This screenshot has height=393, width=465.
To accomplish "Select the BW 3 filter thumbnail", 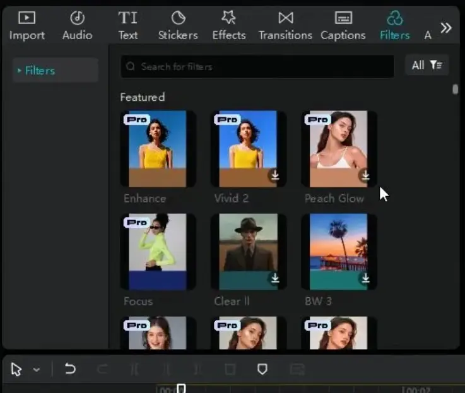I will click(x=339, y=252).
